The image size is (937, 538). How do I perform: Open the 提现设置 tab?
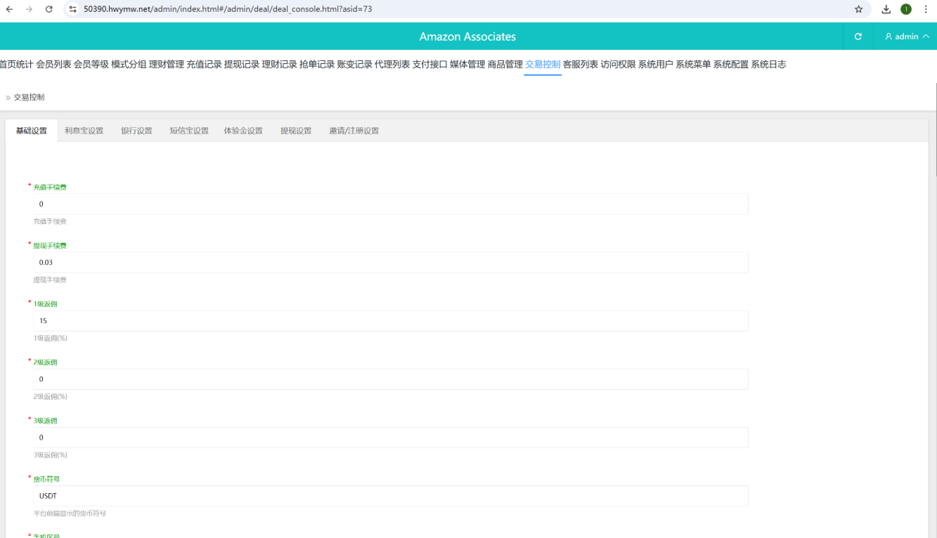pyautogui.click(x=296, y=131)
